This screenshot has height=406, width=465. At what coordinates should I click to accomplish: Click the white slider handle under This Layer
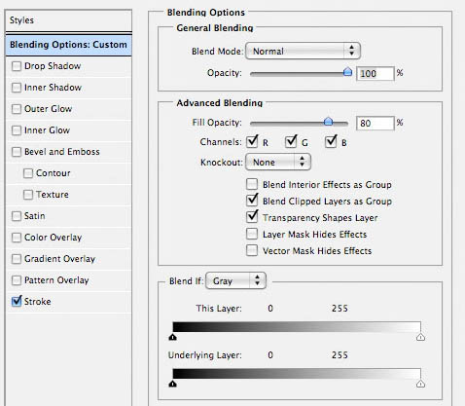coord(420,337)
